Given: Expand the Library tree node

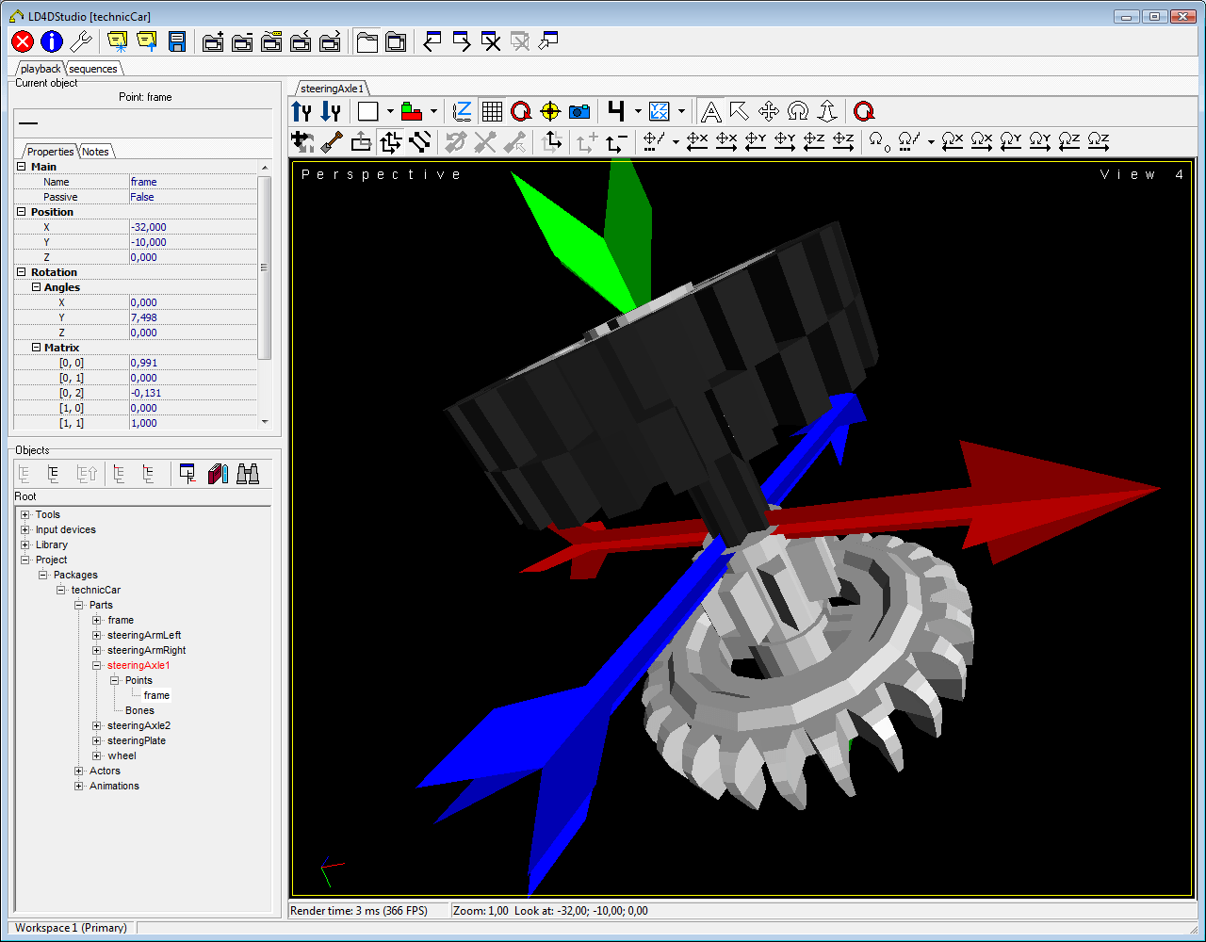Looking at the screenshot, I should [25, 544].
